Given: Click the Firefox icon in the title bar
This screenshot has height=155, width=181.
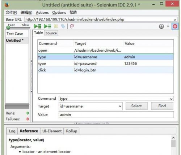Looking at the screenshot, I should 7,5.
